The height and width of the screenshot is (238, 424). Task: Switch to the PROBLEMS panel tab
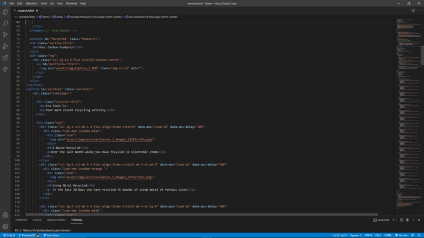tap(22, 220)
